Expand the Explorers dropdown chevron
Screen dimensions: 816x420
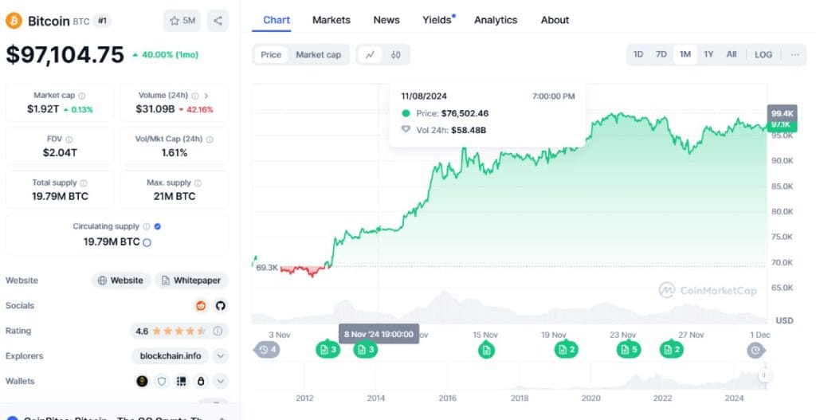coord(221,356)
